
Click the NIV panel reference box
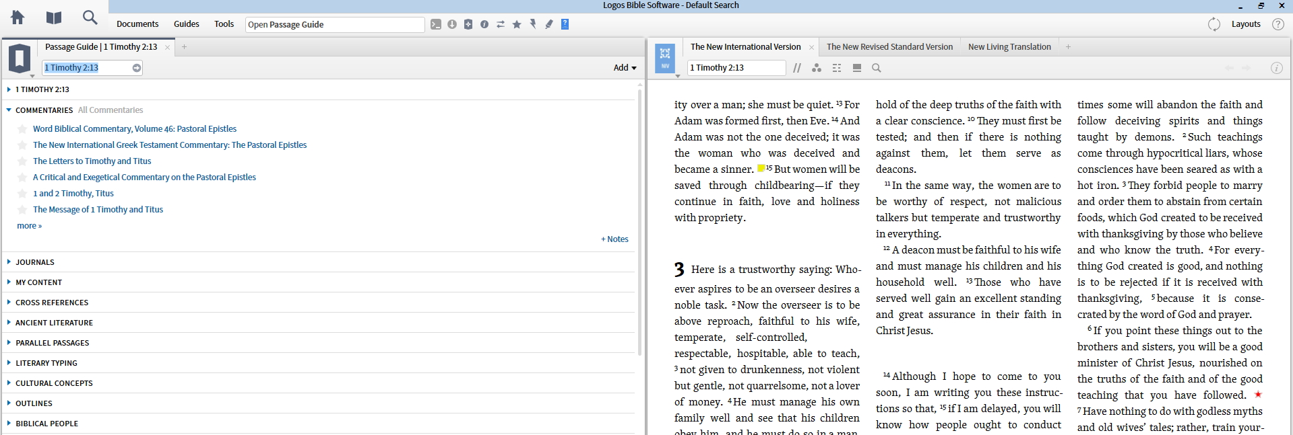pos(736,68)
